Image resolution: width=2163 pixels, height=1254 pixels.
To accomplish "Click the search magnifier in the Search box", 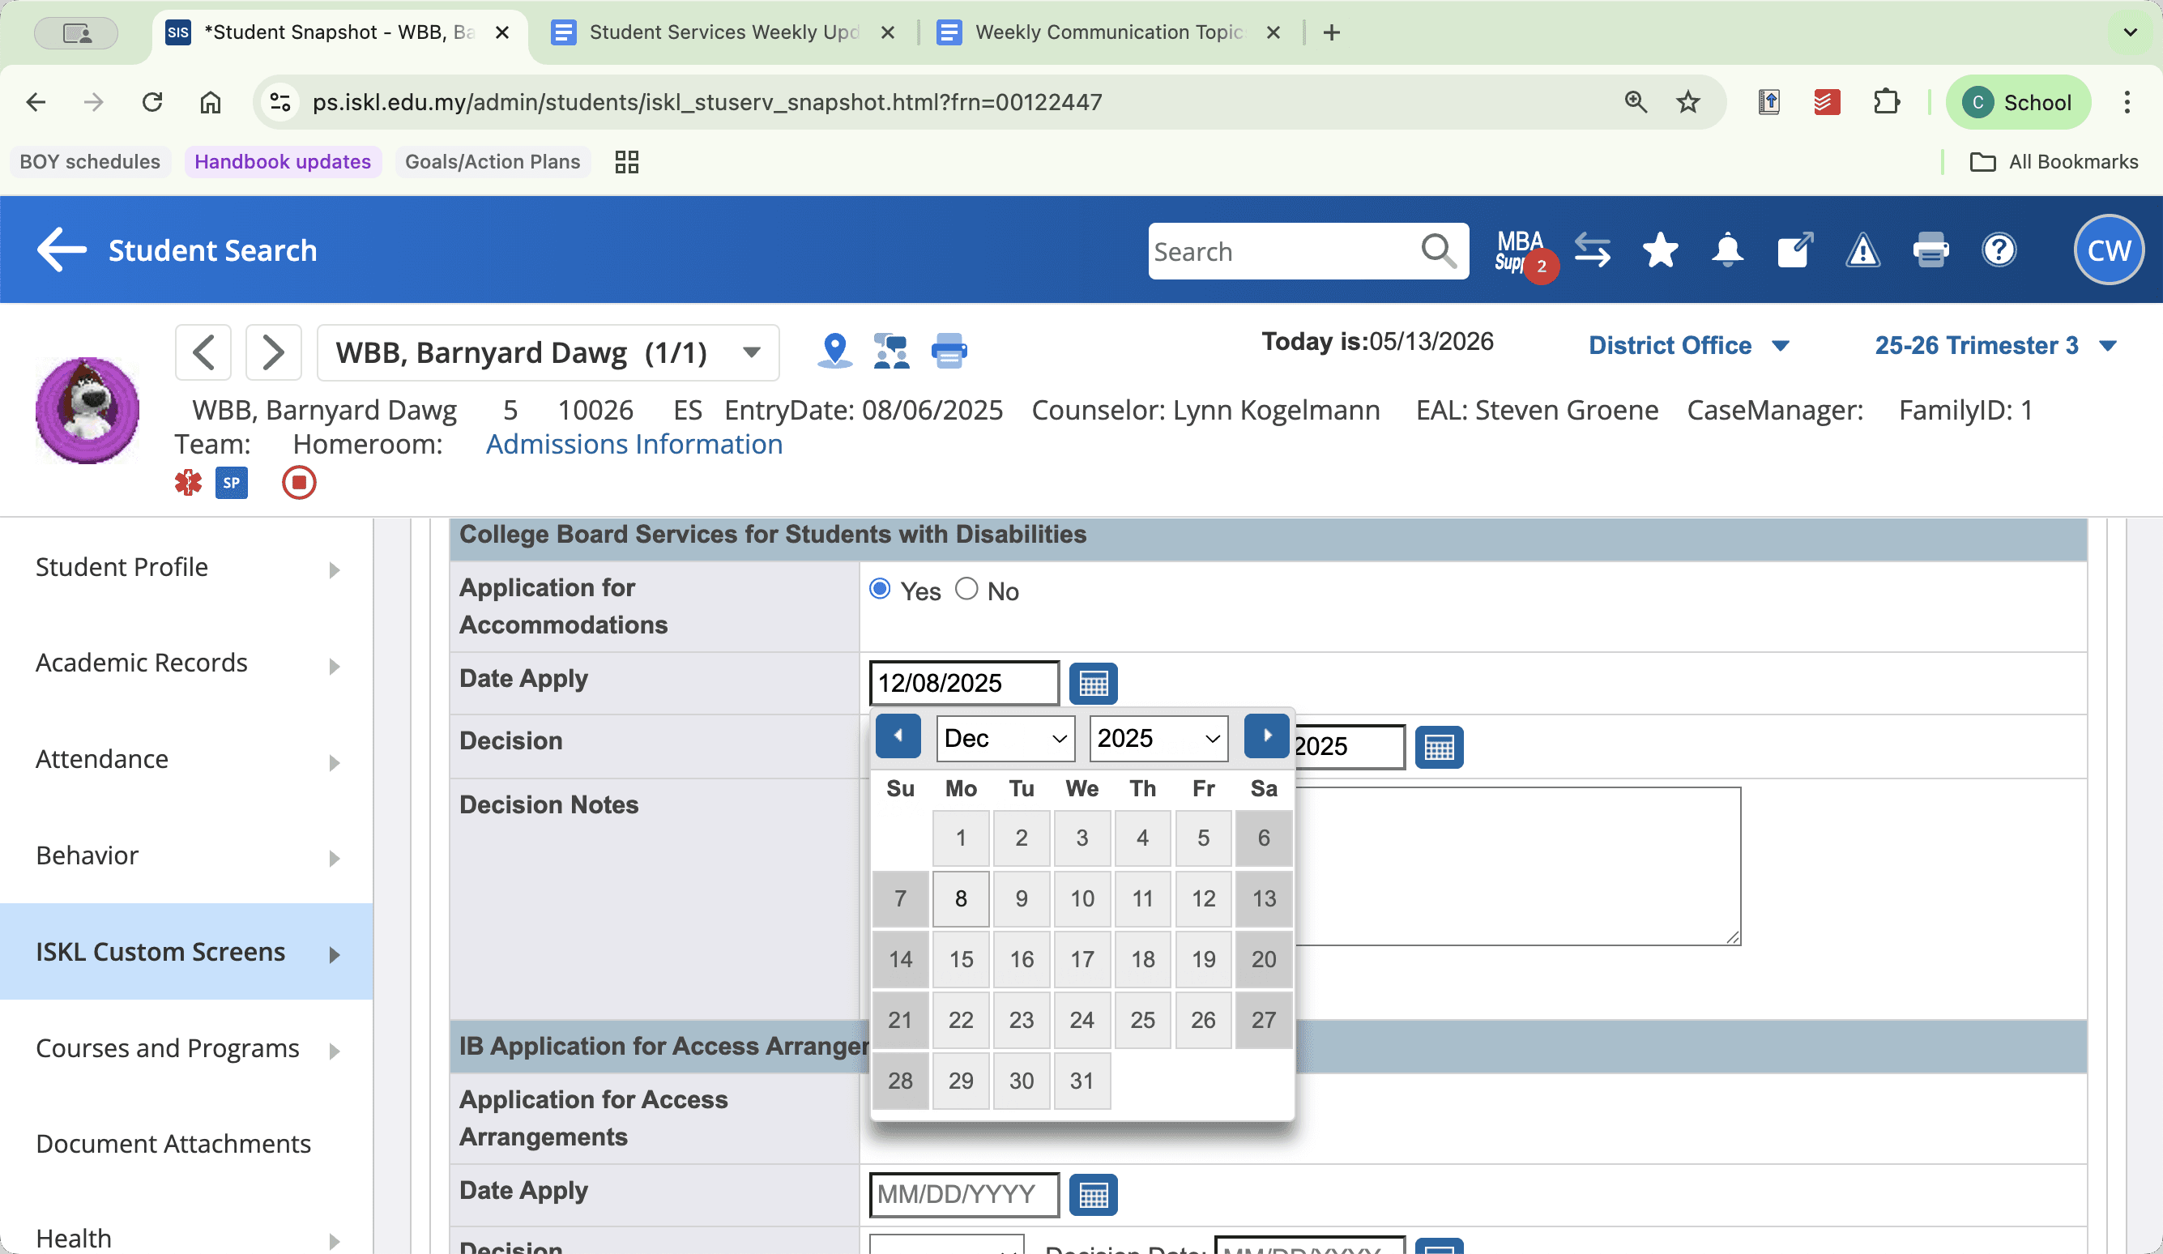I will (1438, 251).
